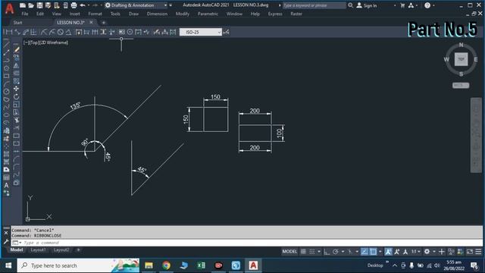Select the Diameter dimension tool
Viewport: 485px width, 273px height.
pos(61,32)
